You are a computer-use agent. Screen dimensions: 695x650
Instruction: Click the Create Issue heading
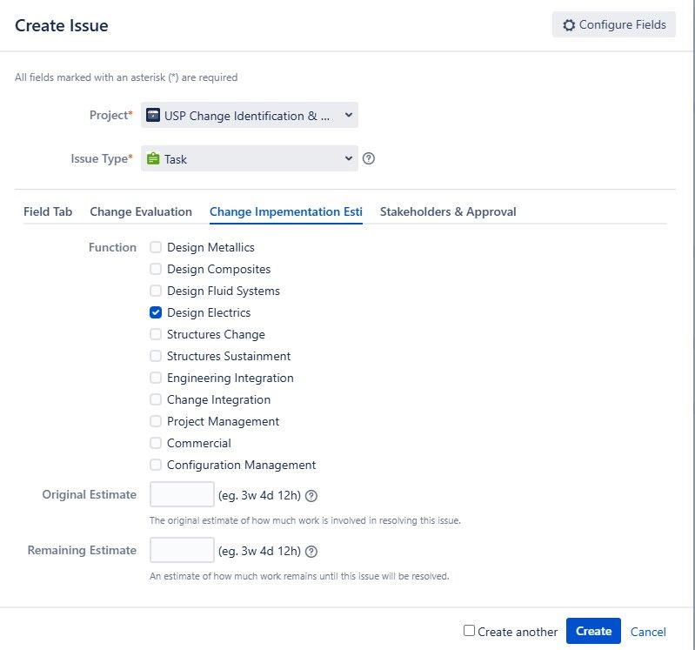pos(62,26)
